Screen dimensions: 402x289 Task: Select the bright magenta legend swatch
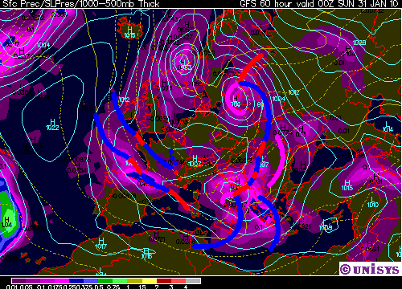(x=62, y=281)
